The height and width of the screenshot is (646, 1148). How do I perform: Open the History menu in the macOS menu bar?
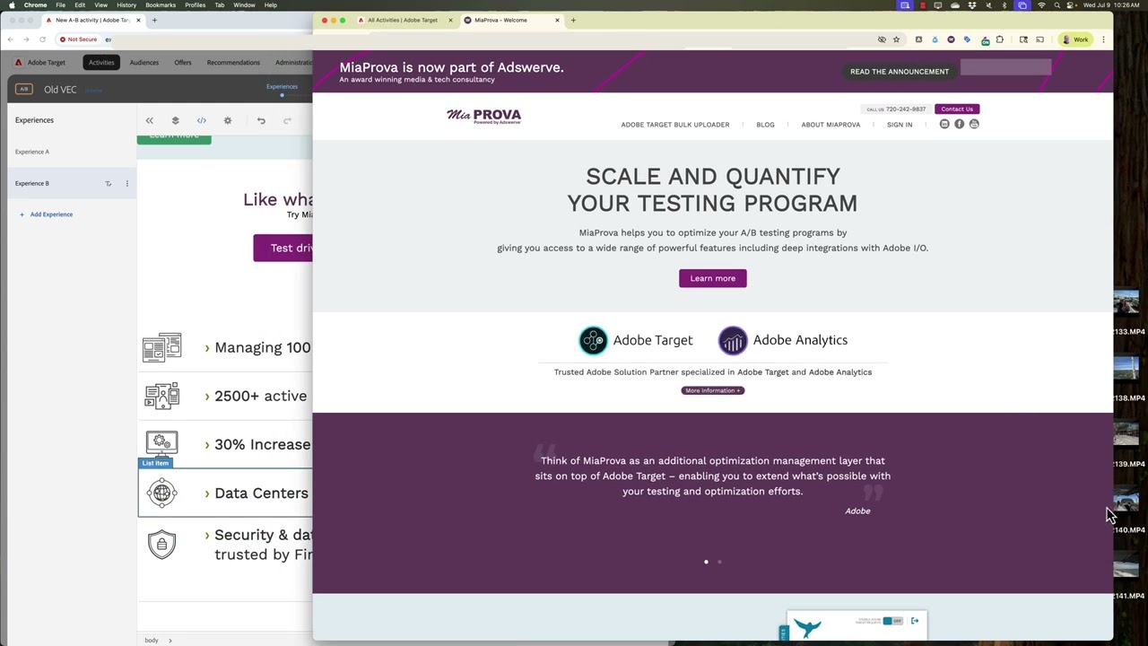pyautogui.click(x=126, y=5)
